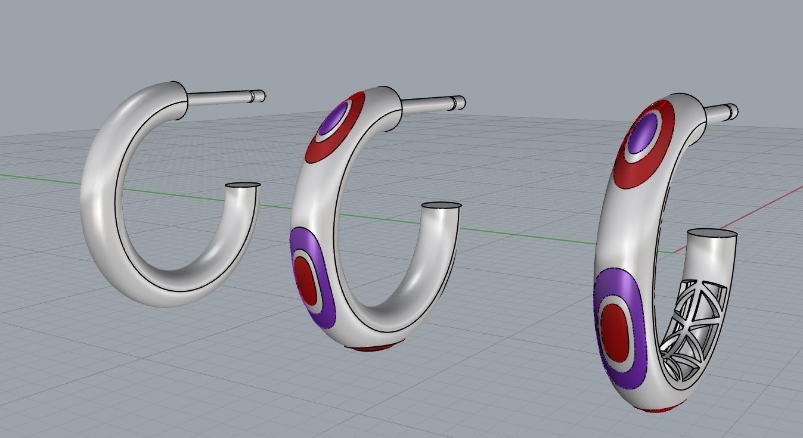803x438 pixels.
Task: Select the ear post of the rightmost earring
Action: click(722, 112)
